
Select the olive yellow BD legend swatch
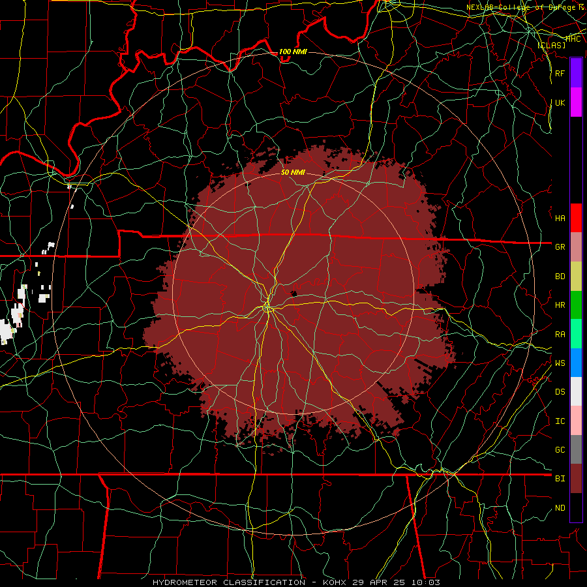click(576, 276)
